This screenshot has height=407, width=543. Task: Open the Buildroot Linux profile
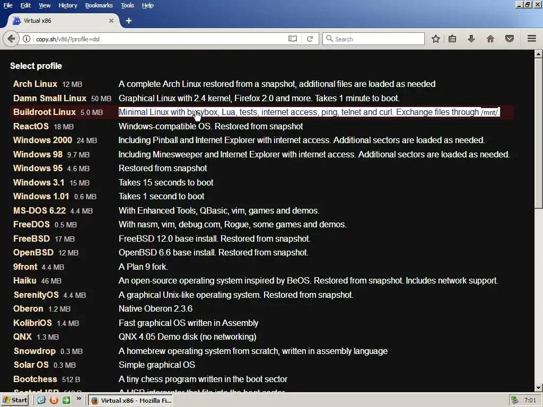coord(45,112)
